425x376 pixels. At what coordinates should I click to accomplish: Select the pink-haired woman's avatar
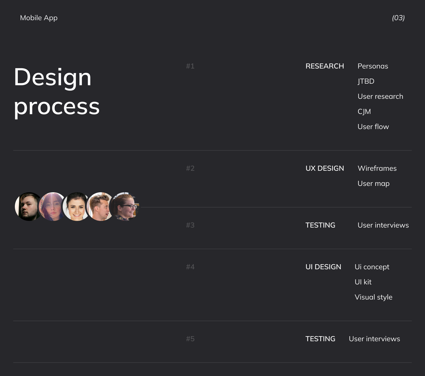(52, 207)
